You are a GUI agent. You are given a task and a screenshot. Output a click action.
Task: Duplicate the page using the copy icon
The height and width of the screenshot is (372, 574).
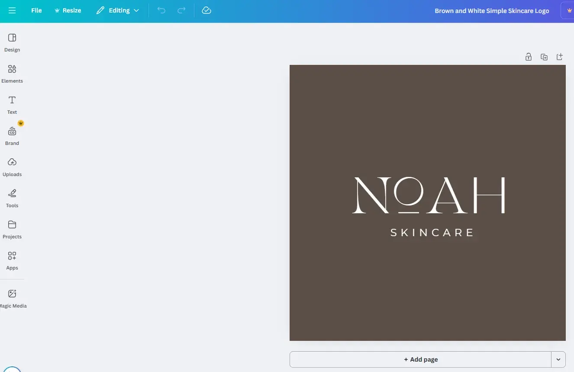point(544,57)
